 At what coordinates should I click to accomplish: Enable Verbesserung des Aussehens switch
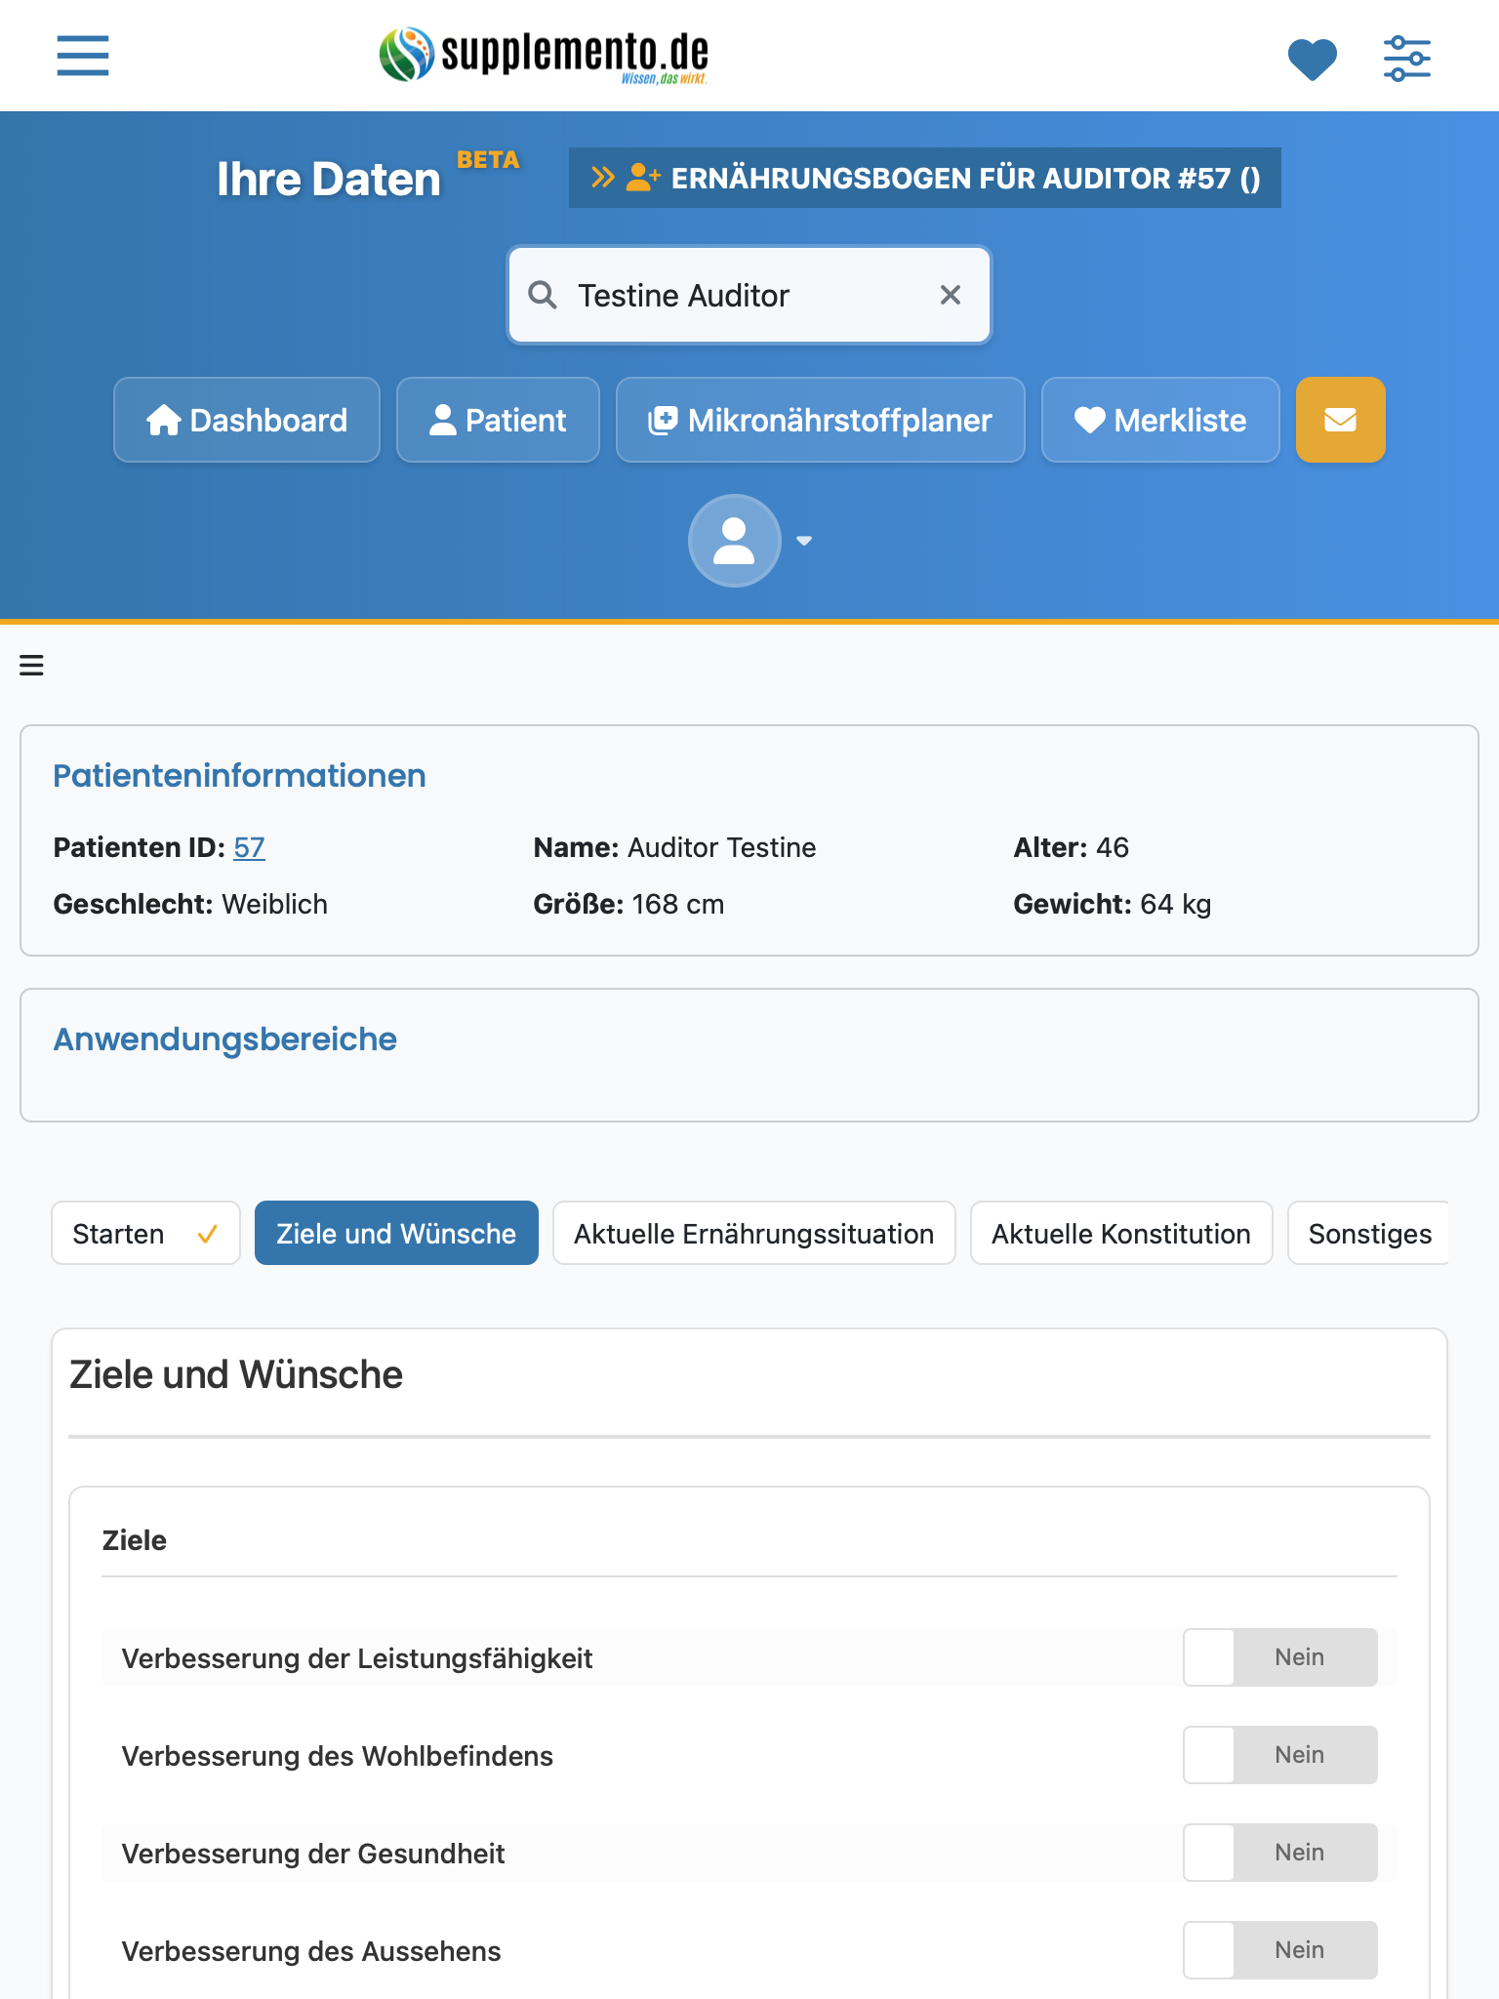click(x=1280, y=1950)
